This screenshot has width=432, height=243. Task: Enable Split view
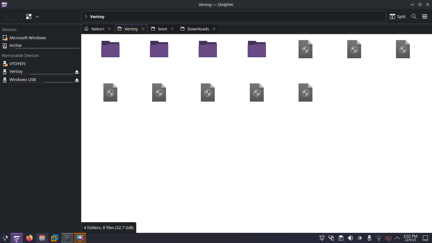click(398, 16)
